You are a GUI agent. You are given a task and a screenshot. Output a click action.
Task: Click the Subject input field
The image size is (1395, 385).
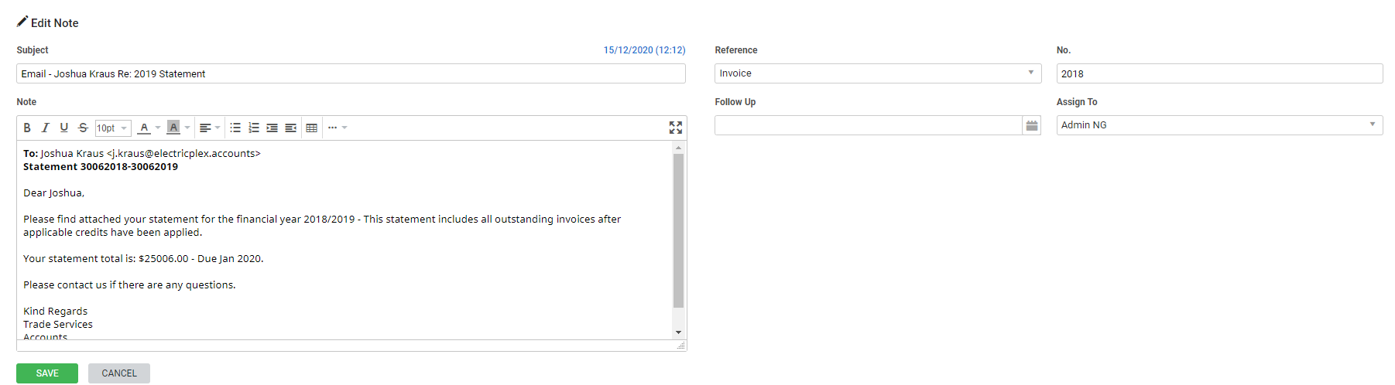tap(351, 73)
